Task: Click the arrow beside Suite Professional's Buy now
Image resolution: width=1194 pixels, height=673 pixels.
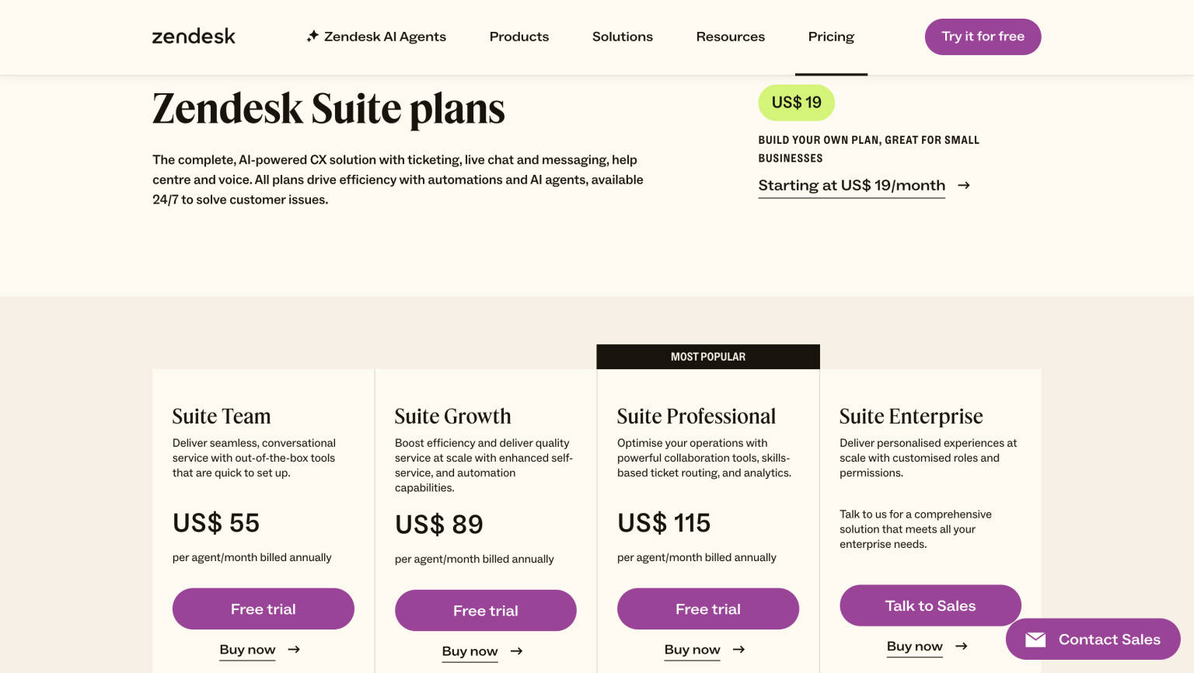Action: point(739,650)
